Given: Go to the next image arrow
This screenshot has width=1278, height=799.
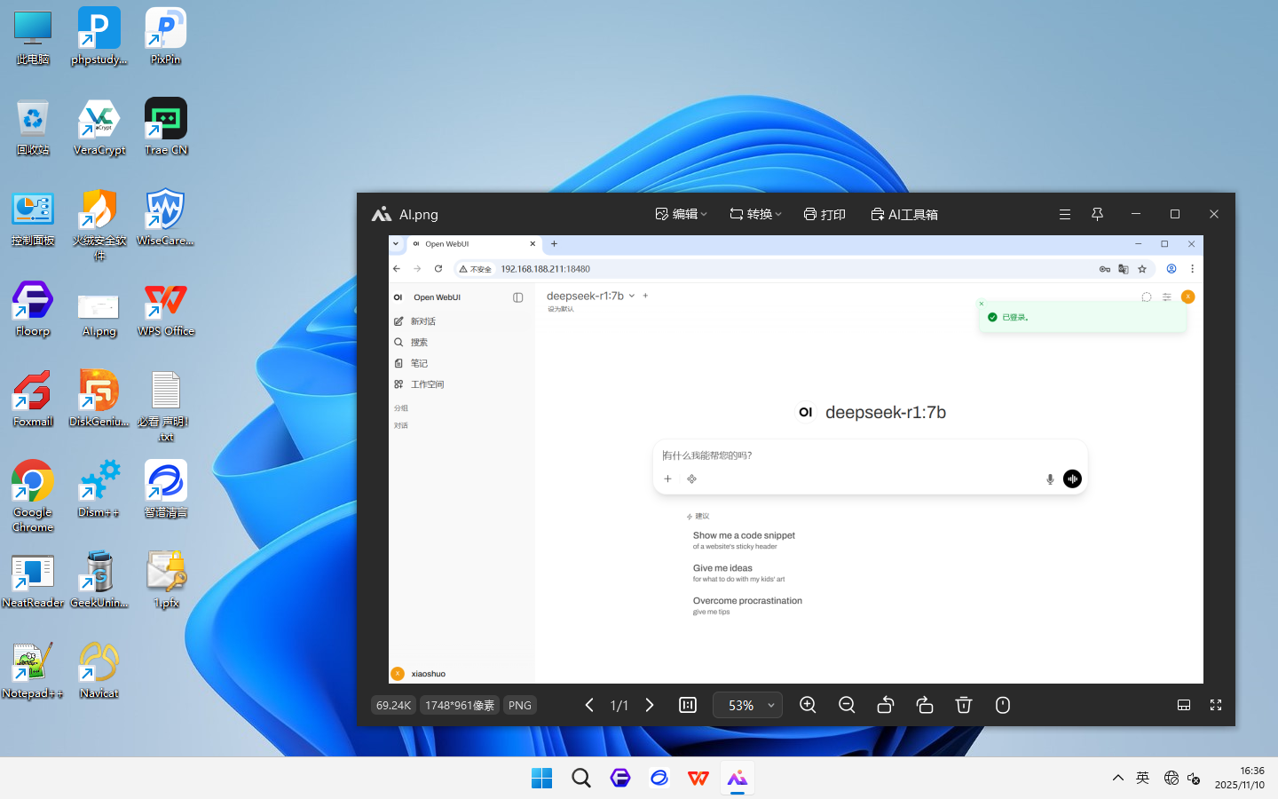Looking at the screenshot, I should coord(650,705).
